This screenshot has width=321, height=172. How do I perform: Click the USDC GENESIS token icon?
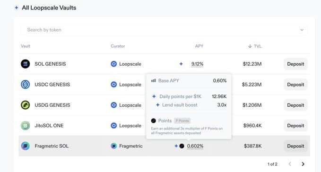(25, 84)
